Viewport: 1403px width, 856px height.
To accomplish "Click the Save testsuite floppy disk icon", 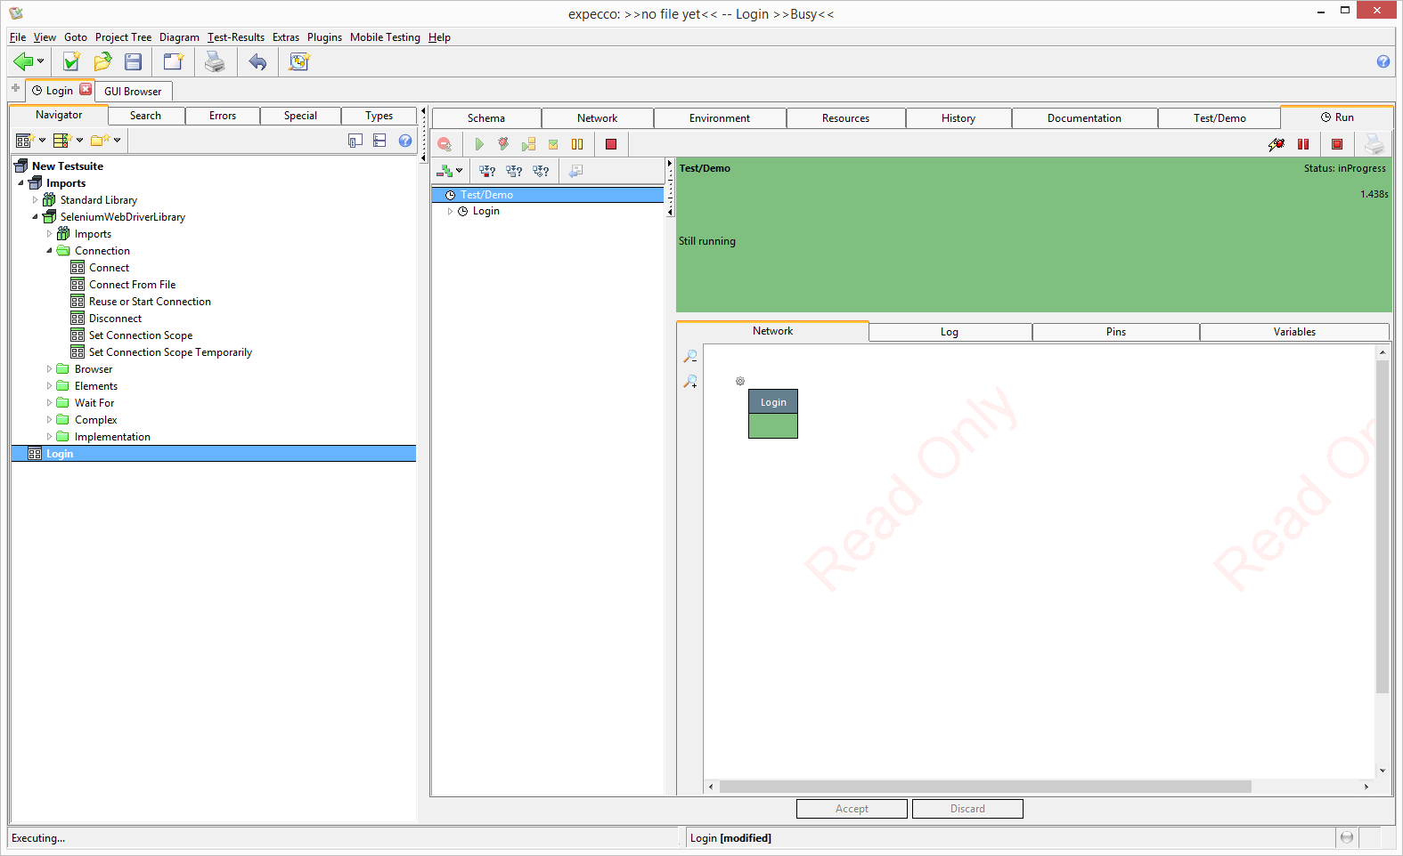I will pyautogui.click(x=134, y=61).
